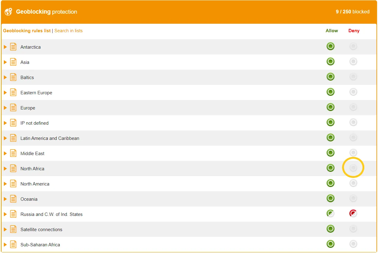Select Allow for Asia
The height and width of the screenshot is (253, 378).
tap(331, 62)
